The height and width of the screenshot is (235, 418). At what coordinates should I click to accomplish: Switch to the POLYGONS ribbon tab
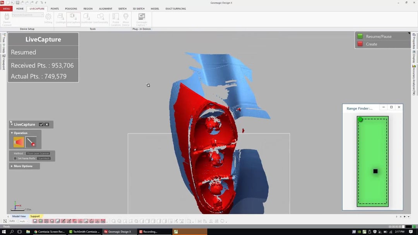pyautogui.click(x=71, y=9)
